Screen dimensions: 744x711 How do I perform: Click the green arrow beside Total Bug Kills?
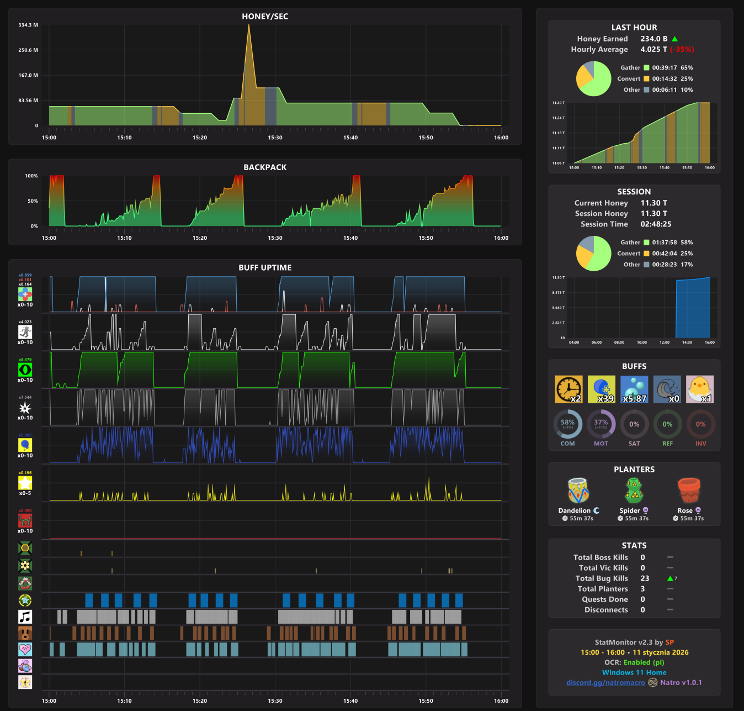[x=670, y=578]
